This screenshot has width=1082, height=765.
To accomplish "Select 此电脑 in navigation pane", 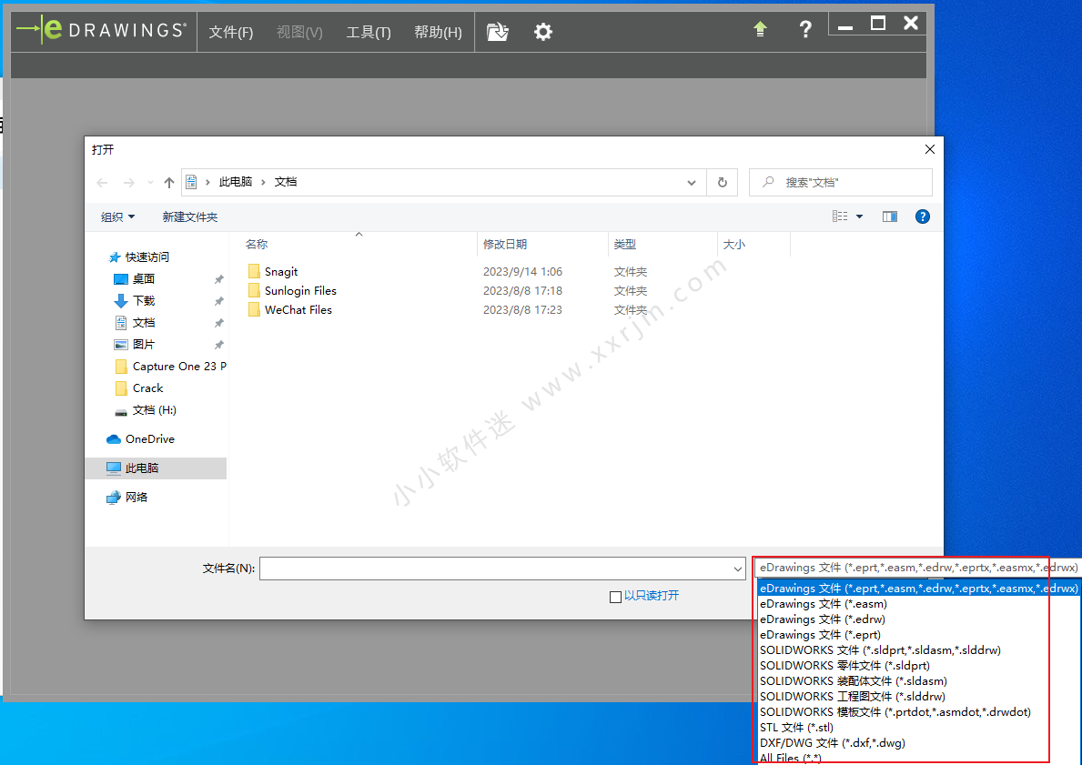I will pos(156,468).
